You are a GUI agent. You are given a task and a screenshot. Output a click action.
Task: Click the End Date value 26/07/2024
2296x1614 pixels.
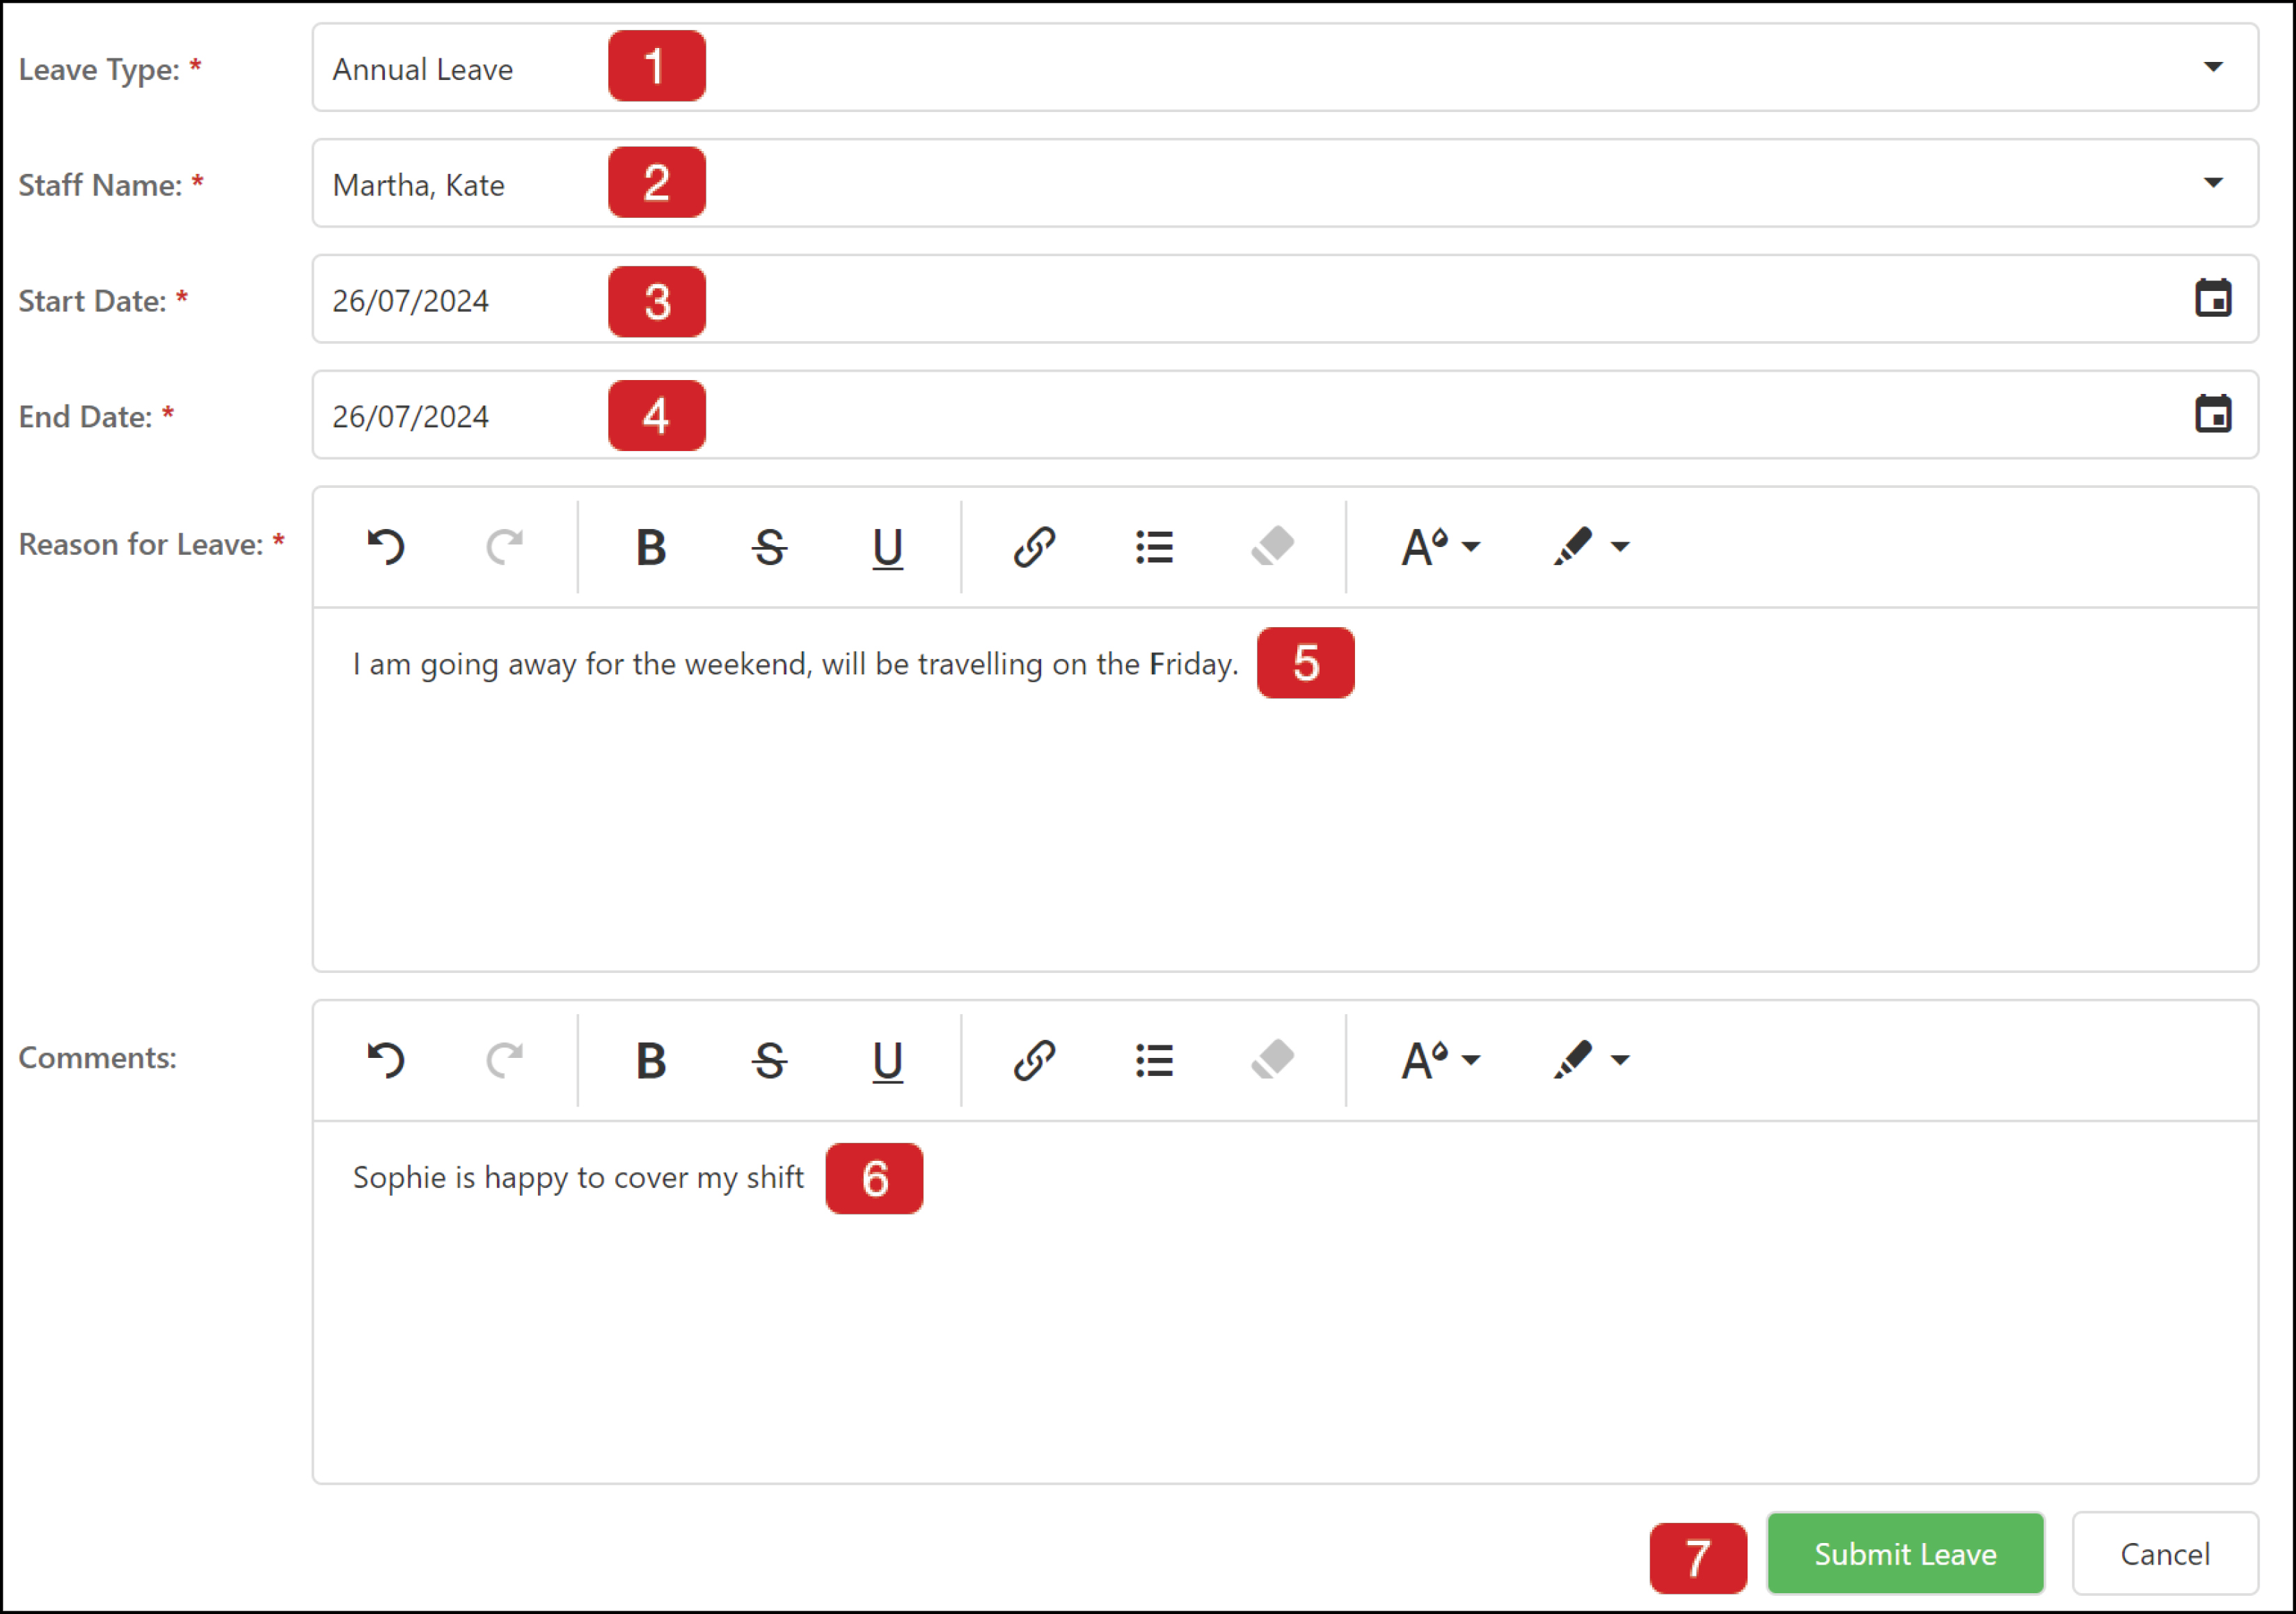point(410,417)
